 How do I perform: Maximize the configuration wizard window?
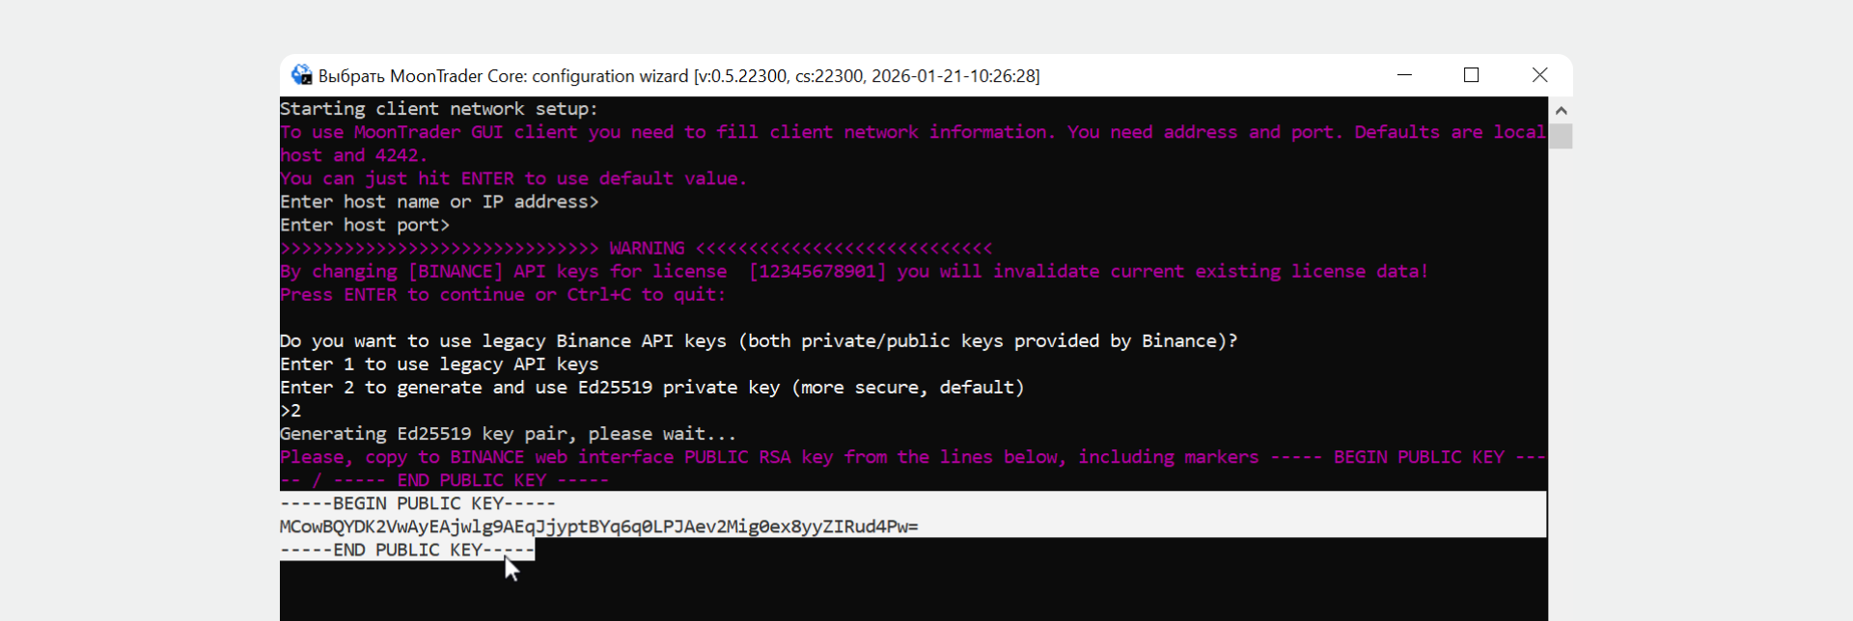pos(1471,75)
